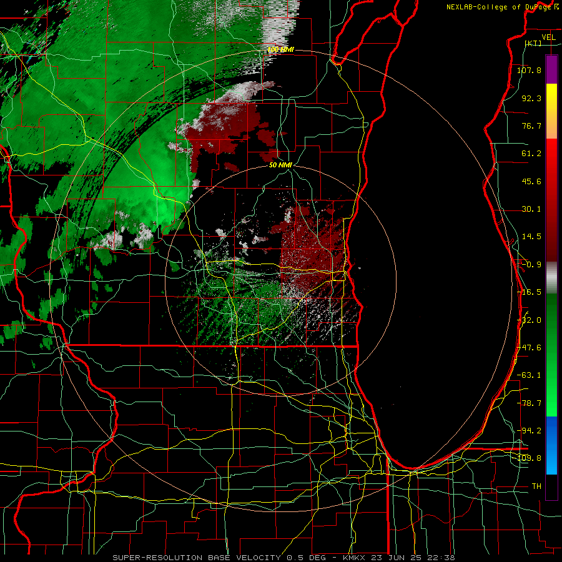Click the "SUPER-RESOLUTION BASE VELOCITY" caption text

pyautogui.click(x=197, y=558)
